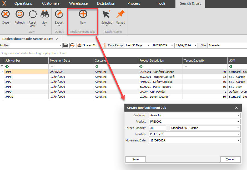This screenshot has height=170, width=247.
Task: Close the Replenishment Jobs Search & List tab
Action: click(57, 39)
